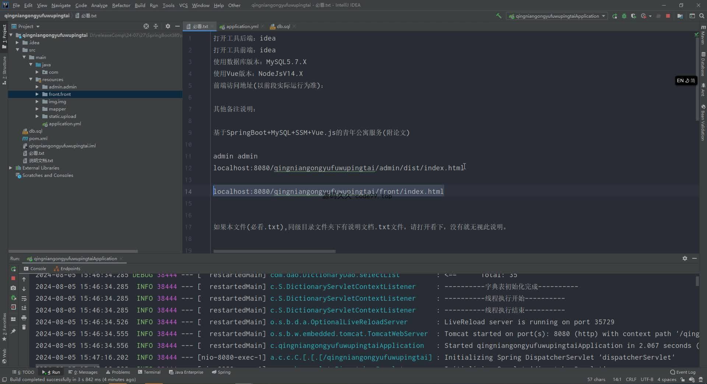This screenshot has width=707, height=384.
Task: Click the Run with Profiler icon
Action: pyautogui.click(x=643, y=16)
